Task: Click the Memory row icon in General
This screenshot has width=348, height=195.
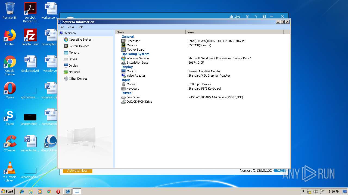Action: (123, 45)
